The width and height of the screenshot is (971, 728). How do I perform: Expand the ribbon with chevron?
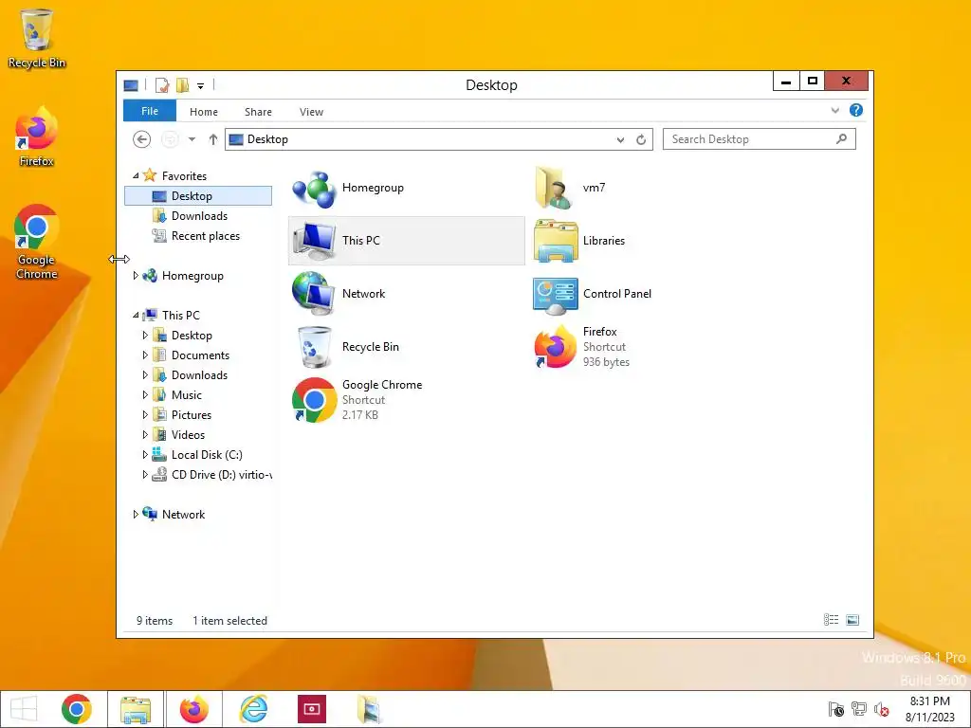click(834, 110)
